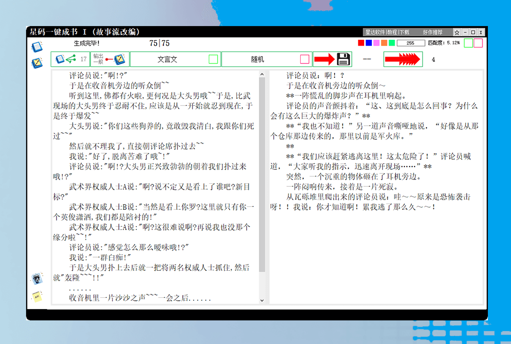
Task: Click the 生成完毕! status text
Action: 86,43
